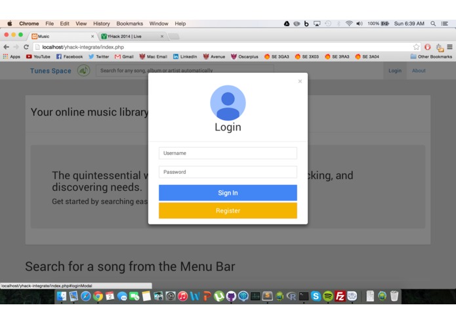Click the AirPlay display icon in menu bar
456x324 pixels.
point(317,24)
